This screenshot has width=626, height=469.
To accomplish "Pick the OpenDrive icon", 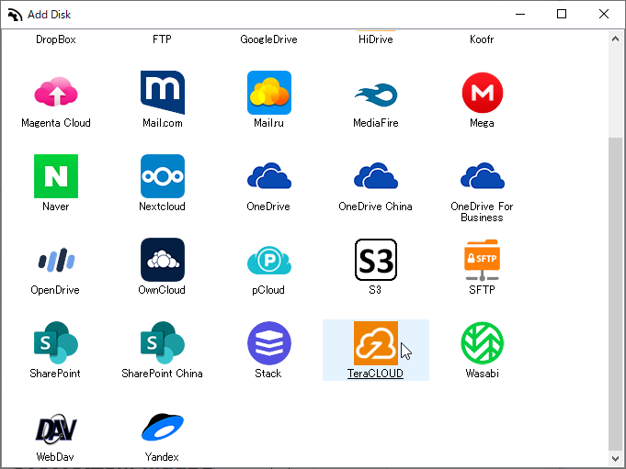I will (x=56, y=260).
